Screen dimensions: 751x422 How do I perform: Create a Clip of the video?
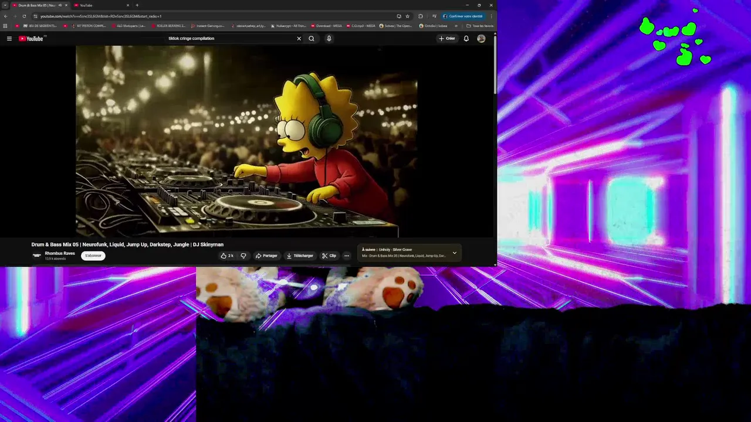coord(329,256)
